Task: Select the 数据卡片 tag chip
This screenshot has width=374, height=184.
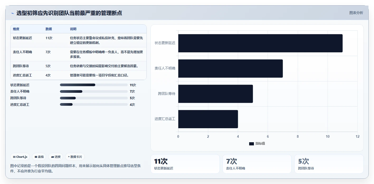Action: pyautogui.click(x=75, y=157)
